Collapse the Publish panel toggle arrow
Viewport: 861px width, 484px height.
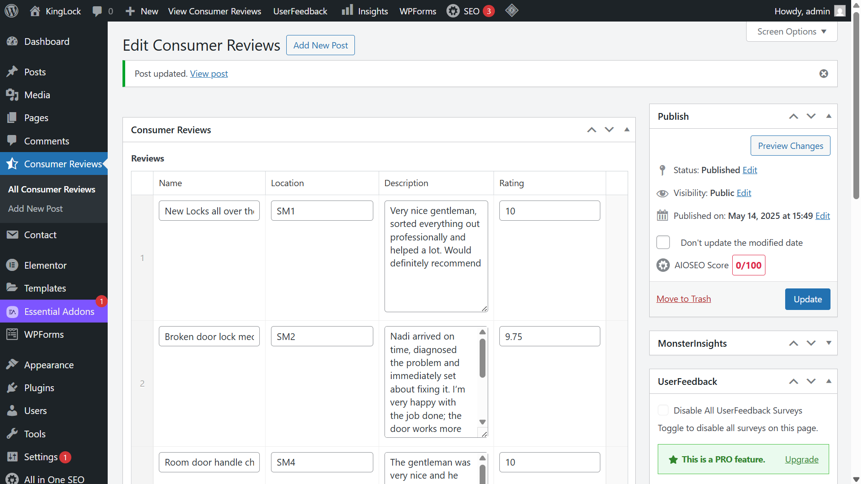click(828, 116)
